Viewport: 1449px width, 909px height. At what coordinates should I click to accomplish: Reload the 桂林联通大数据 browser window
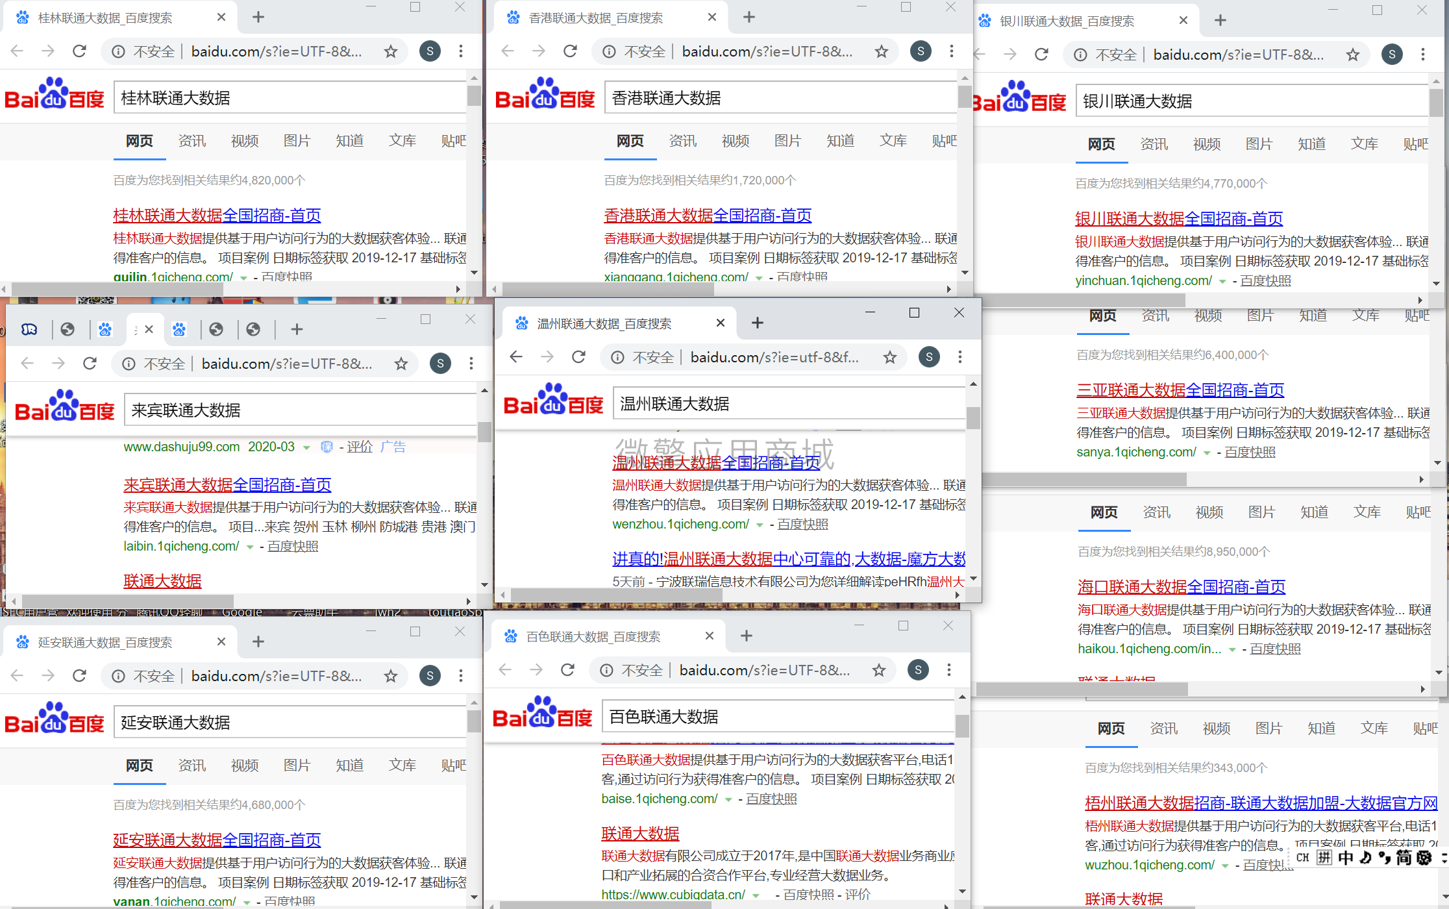point(79,51)
